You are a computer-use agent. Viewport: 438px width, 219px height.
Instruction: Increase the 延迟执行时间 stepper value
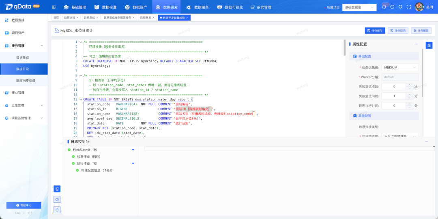click(410, 104)
